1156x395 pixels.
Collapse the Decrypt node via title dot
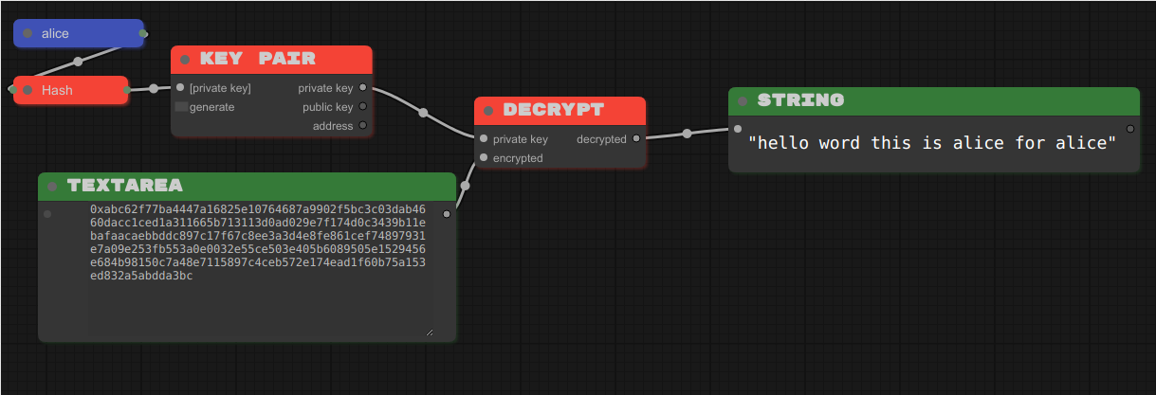pos(488,111)
